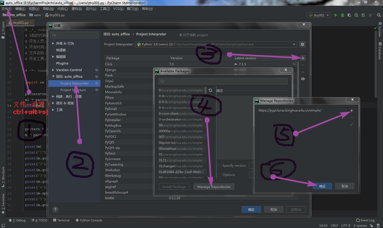
Task: Open the TODO tool window
Action: pyautogui.click(x=39, y=220)
